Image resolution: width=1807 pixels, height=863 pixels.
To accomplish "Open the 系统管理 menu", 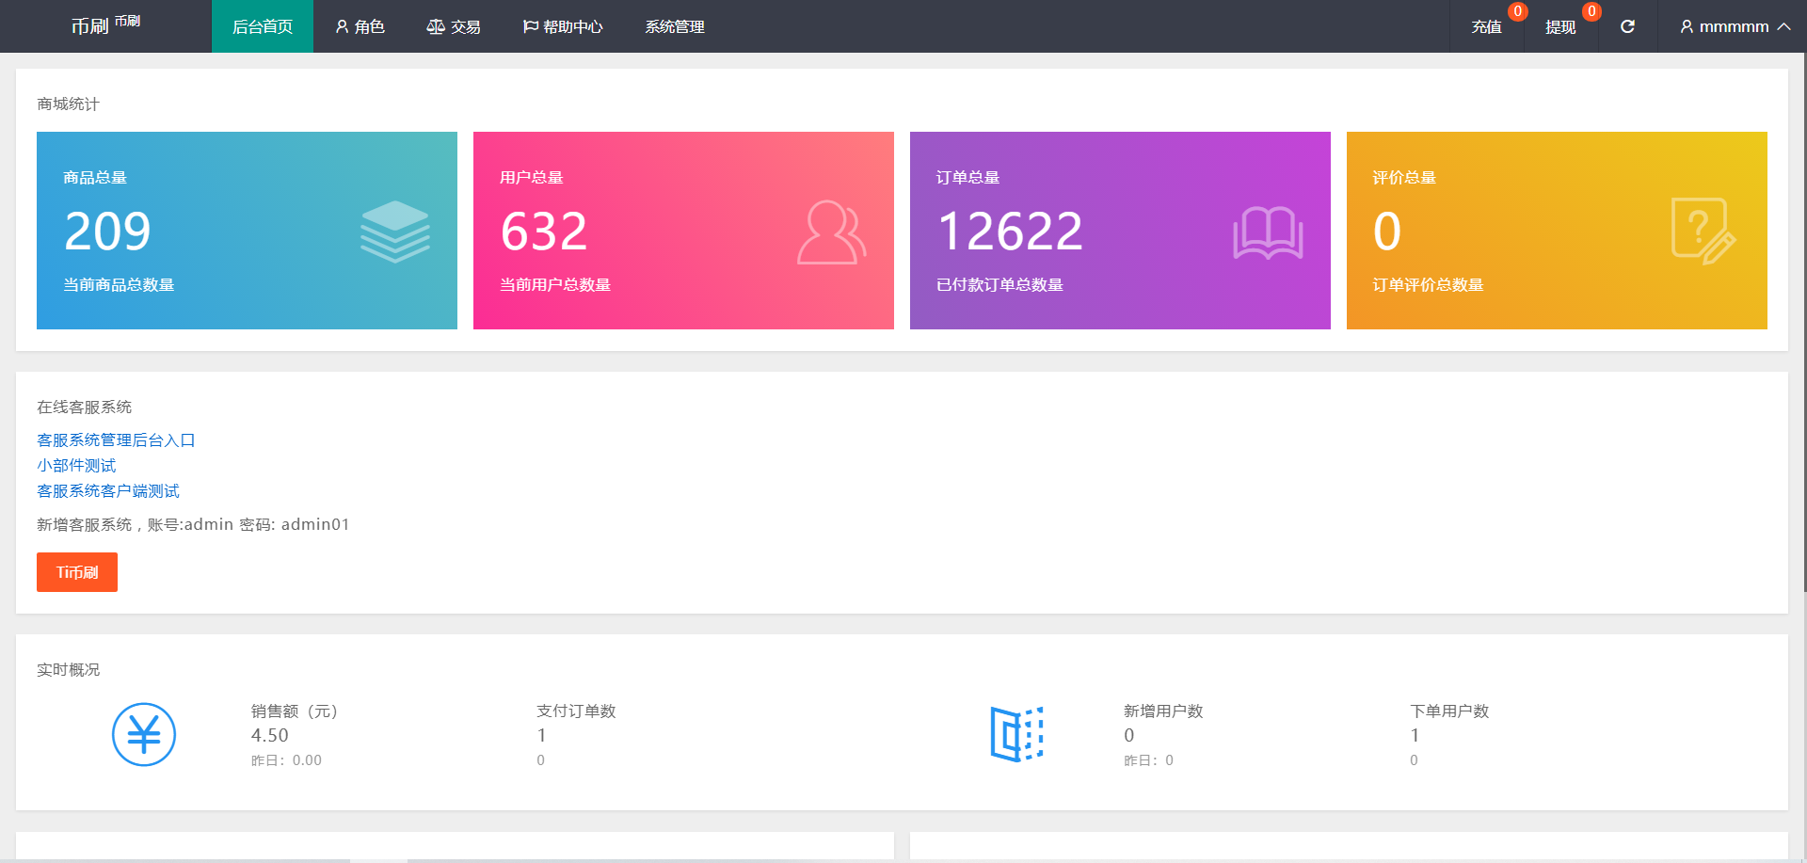I will tap(674, 26).
